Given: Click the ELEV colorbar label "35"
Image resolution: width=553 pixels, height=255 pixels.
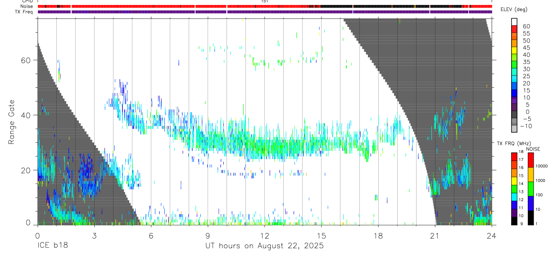Looking at the screenshot, I should pyautogui.click(x=526, y=62).
